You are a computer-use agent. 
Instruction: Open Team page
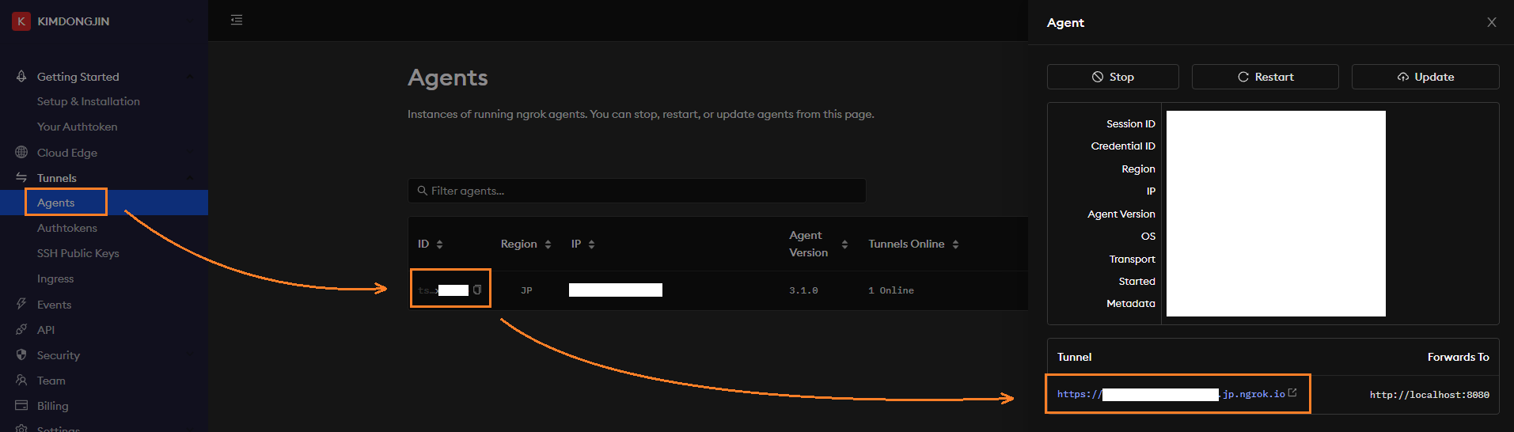pyautogui.click(x=51, y=381)
